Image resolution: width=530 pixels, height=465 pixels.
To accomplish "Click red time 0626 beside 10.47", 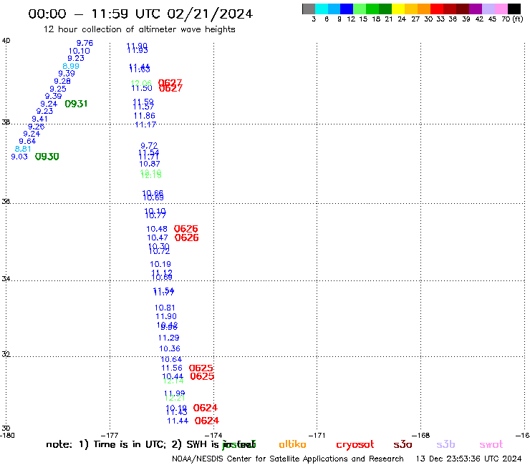I will point(187,238).
